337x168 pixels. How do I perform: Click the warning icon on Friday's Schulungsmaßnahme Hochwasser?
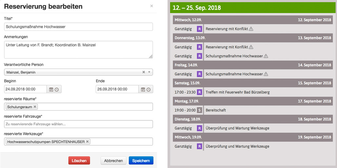(266, 74)
